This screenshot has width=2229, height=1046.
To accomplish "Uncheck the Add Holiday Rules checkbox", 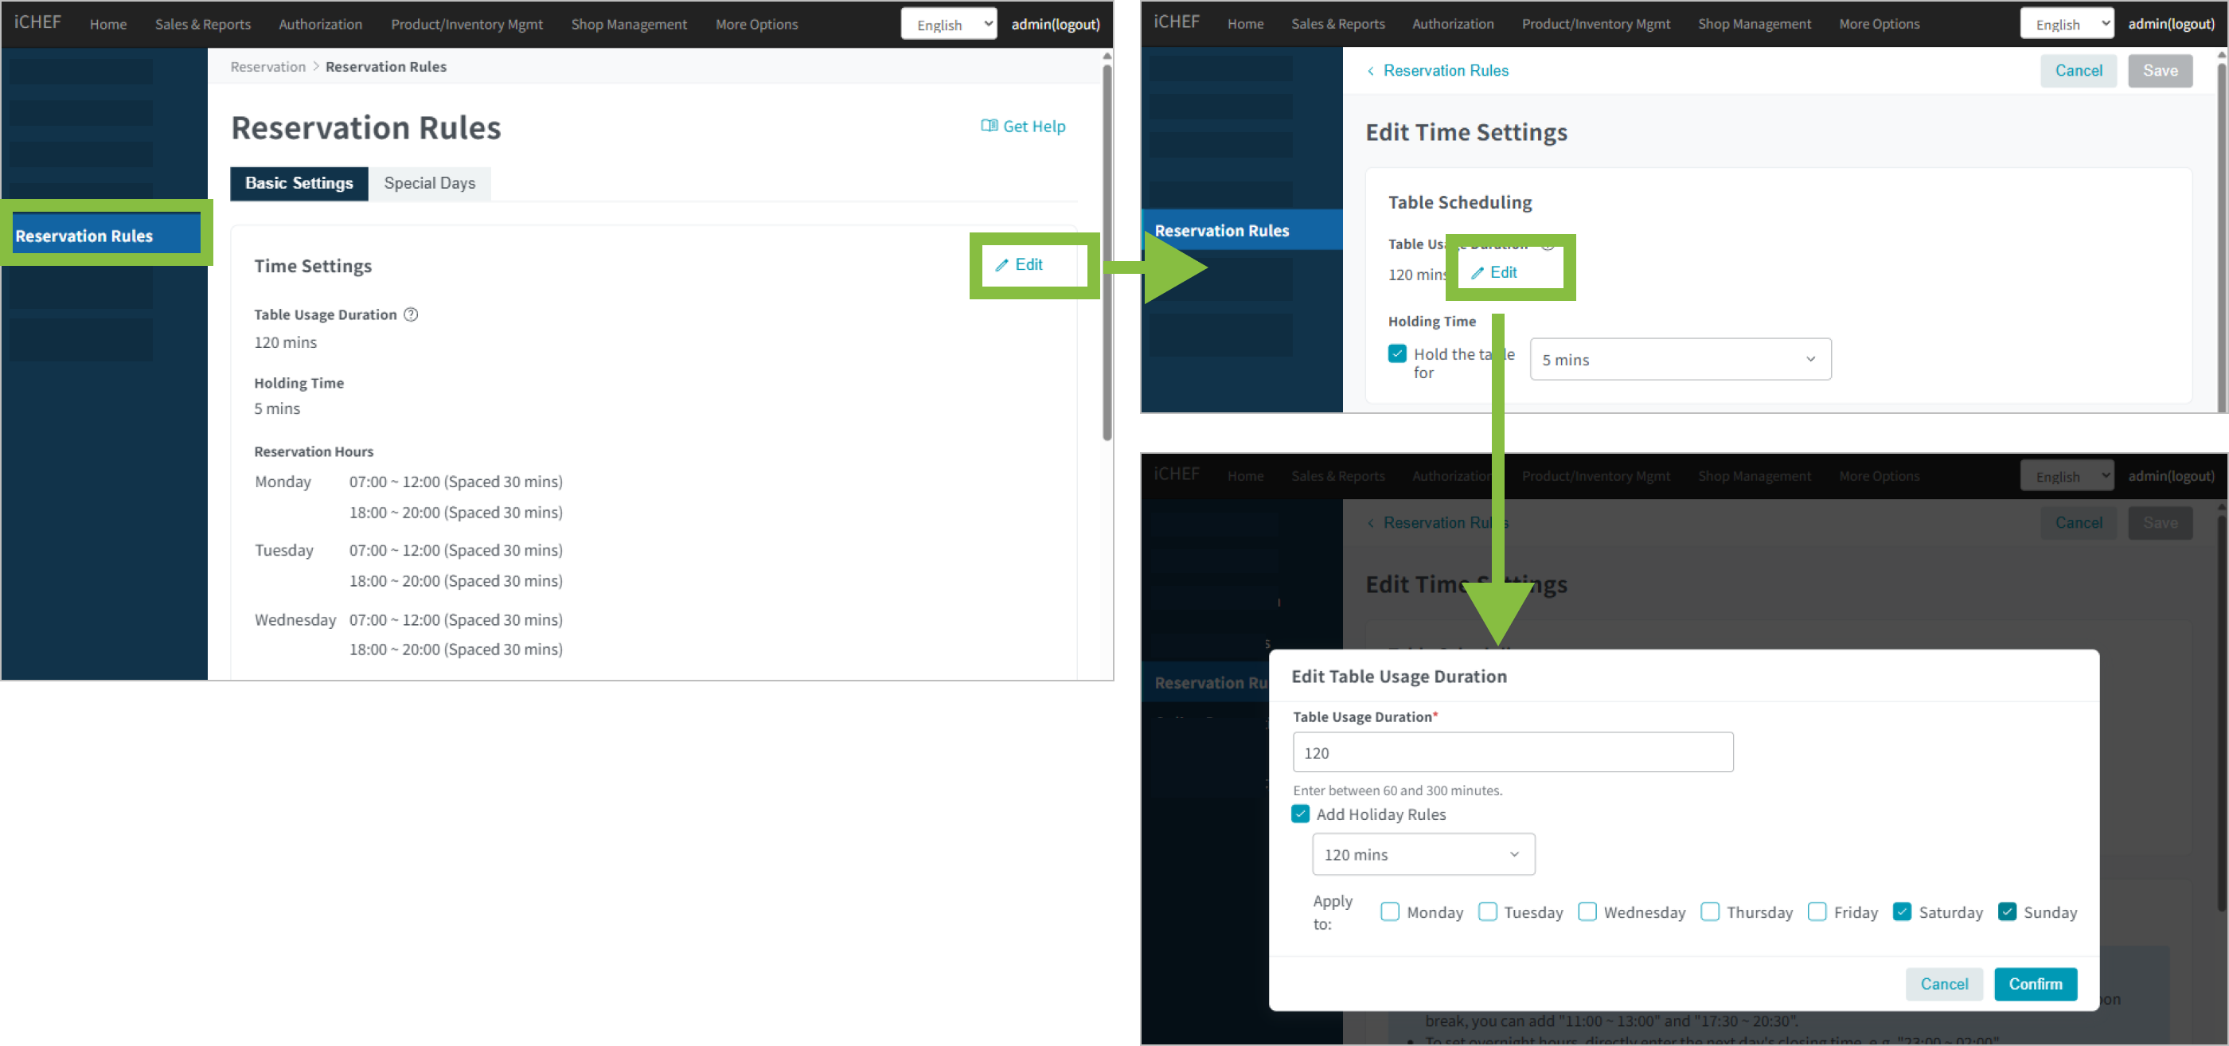I will click(x=1300, y=814).
